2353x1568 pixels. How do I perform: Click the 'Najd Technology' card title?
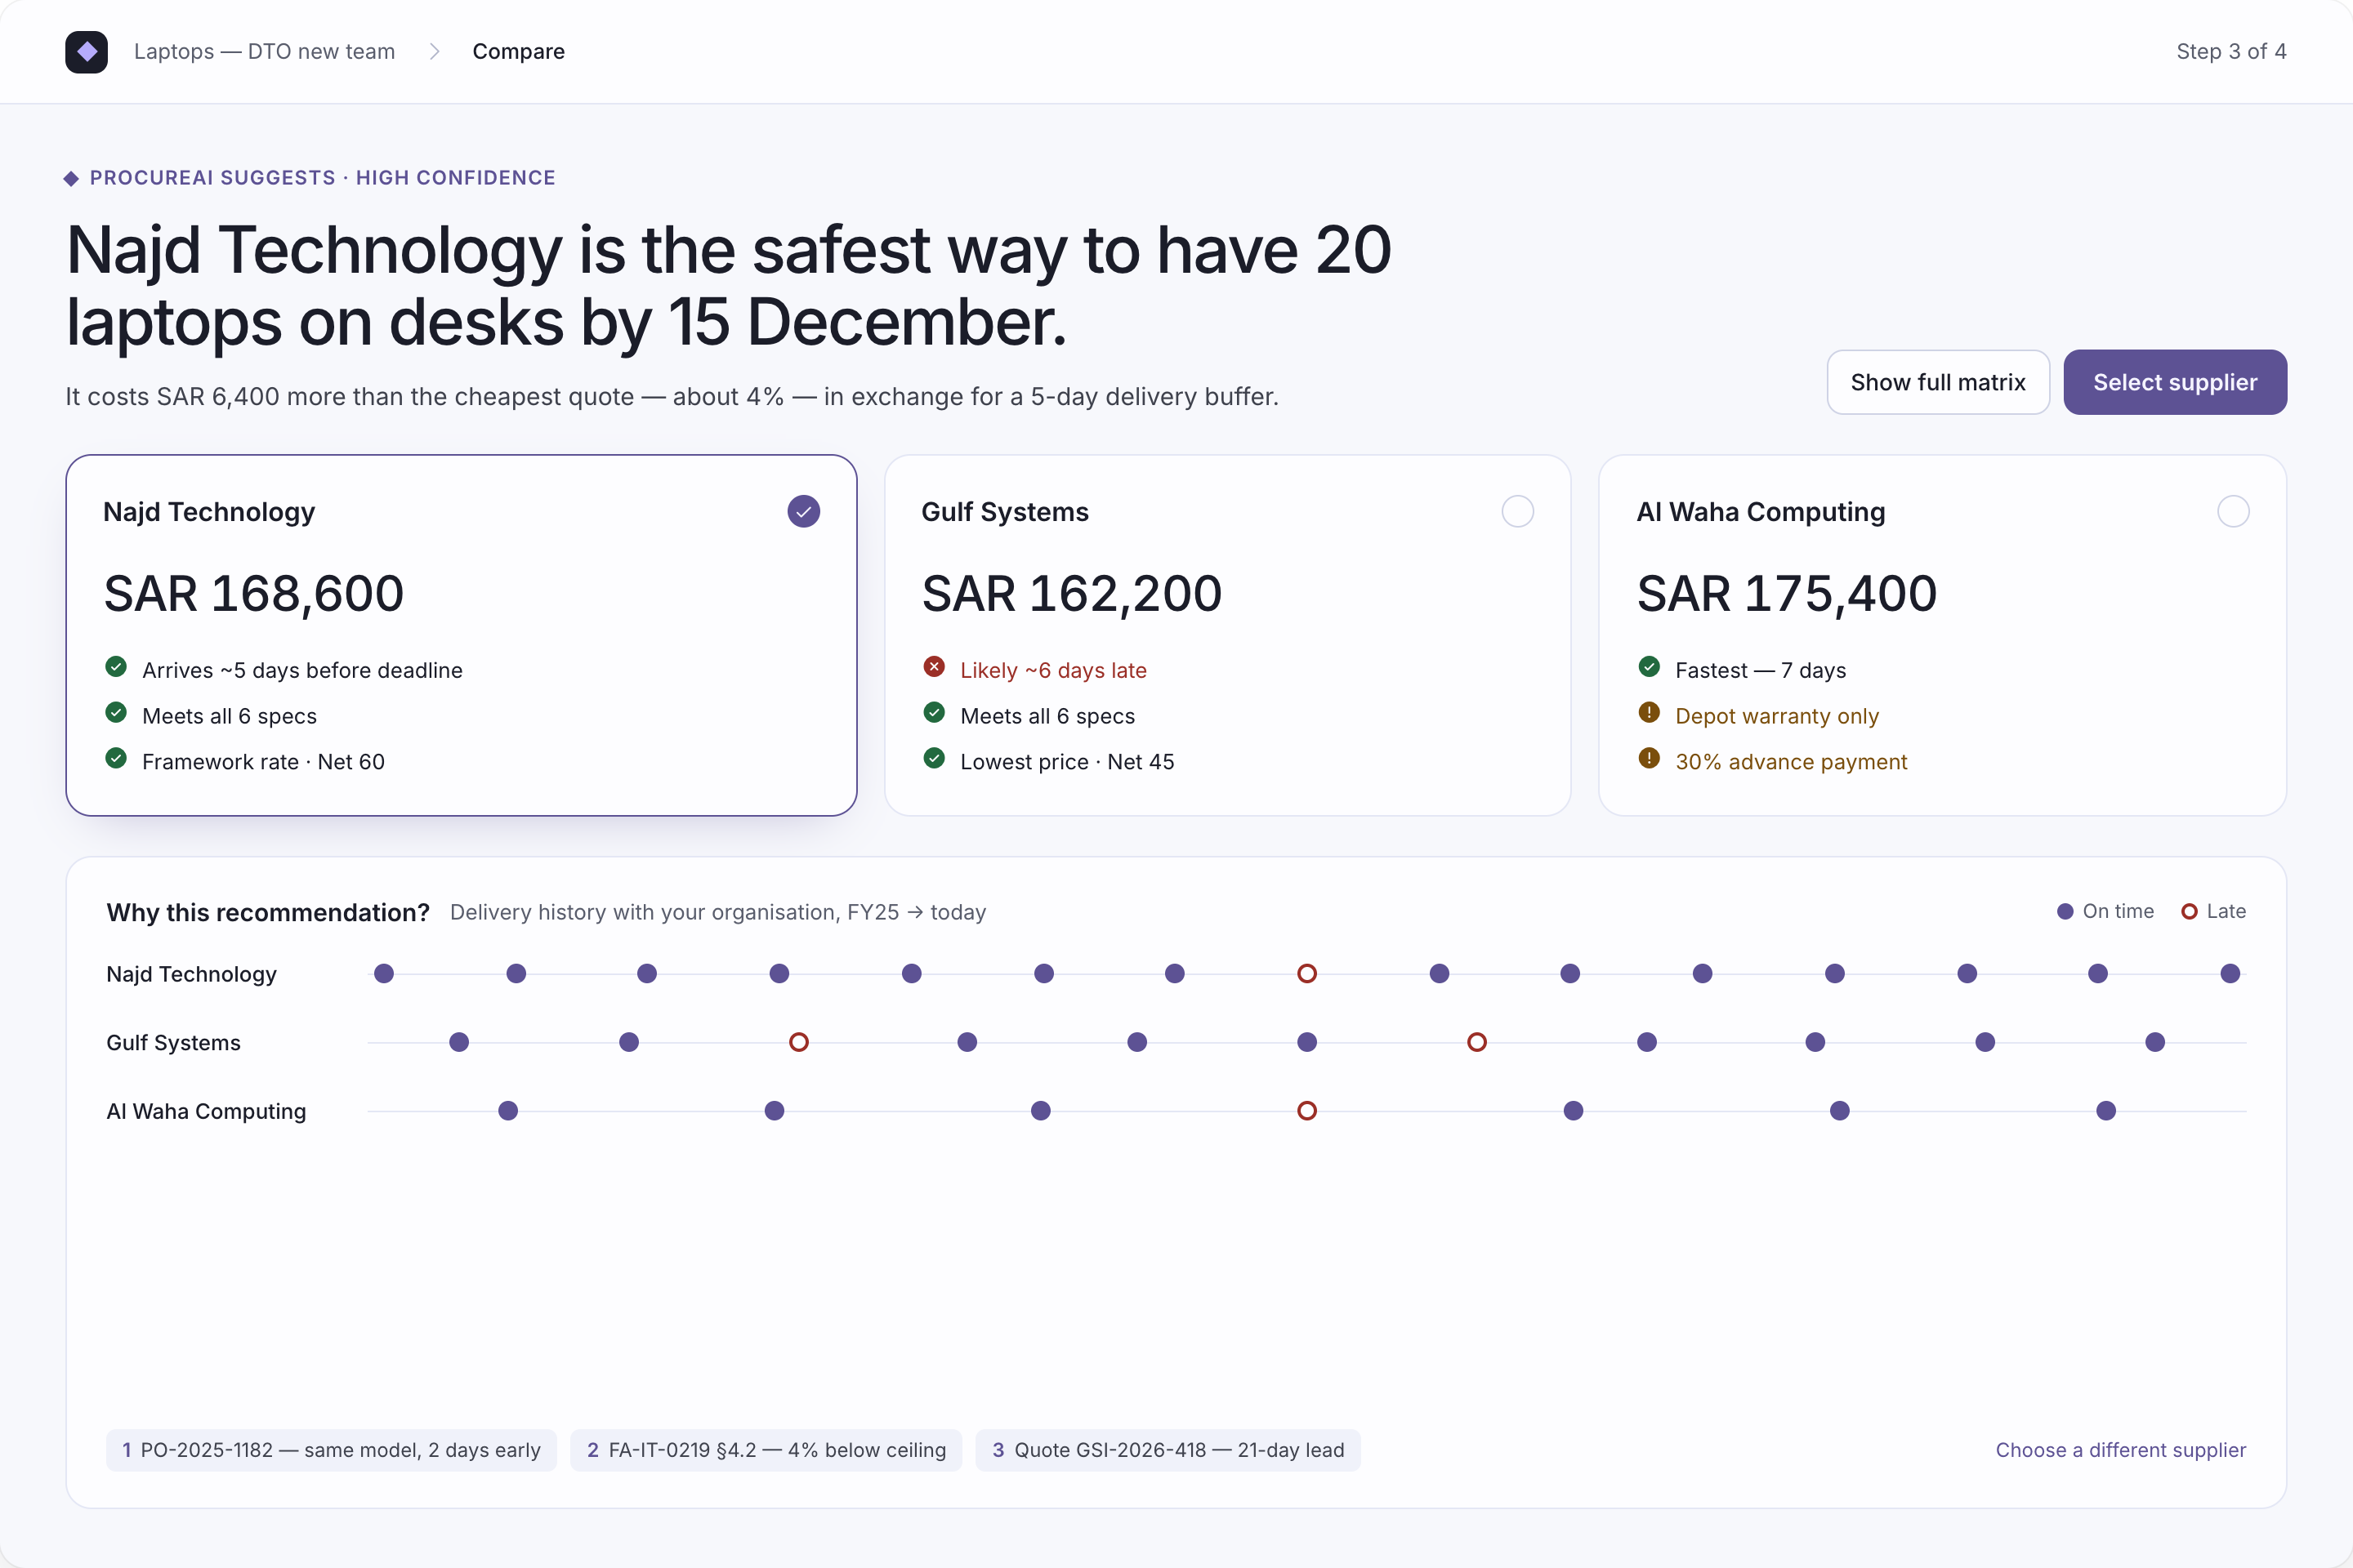209,512
